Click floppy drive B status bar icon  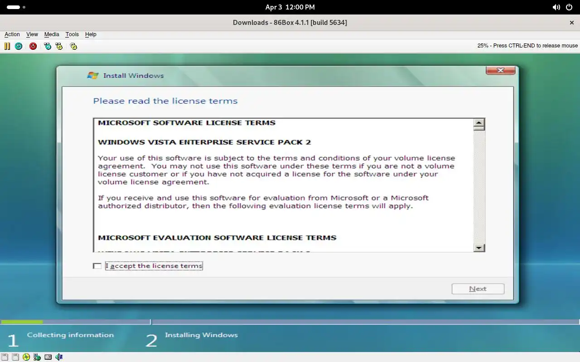coord(15,357)
